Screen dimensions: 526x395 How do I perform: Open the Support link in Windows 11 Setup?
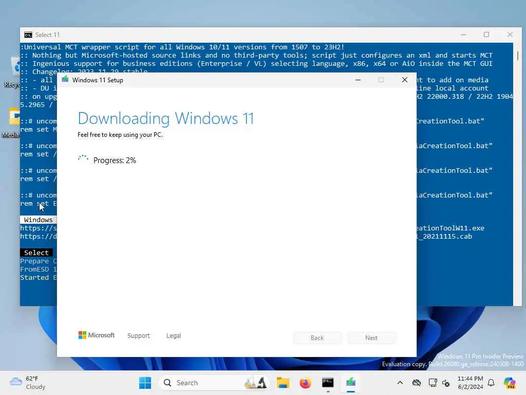point(139,335)
